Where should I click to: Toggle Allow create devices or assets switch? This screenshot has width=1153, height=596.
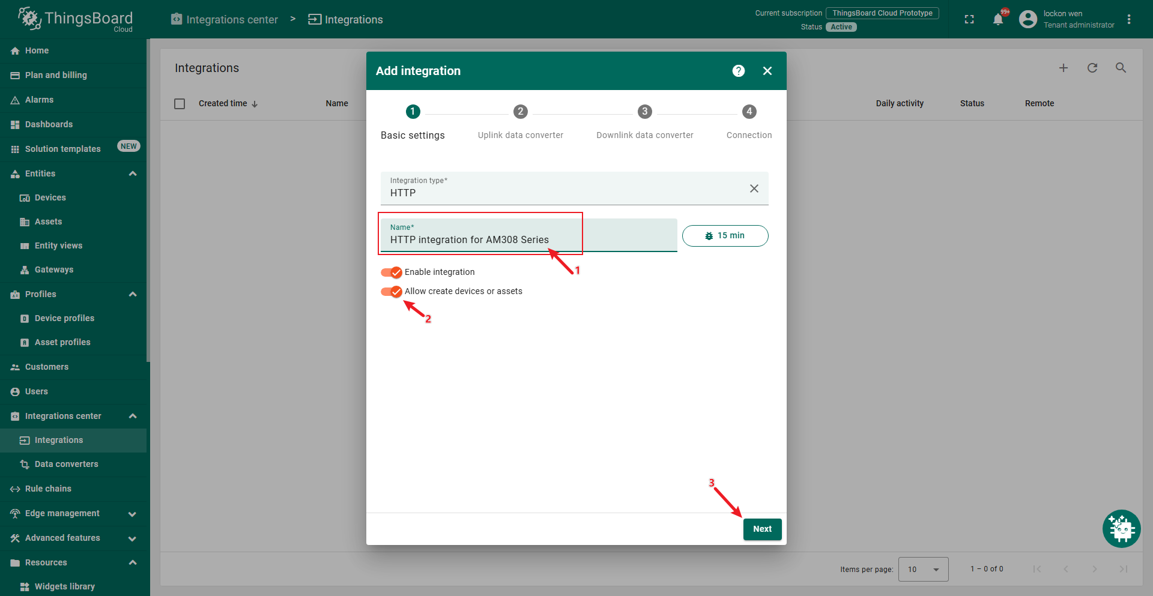392,292
